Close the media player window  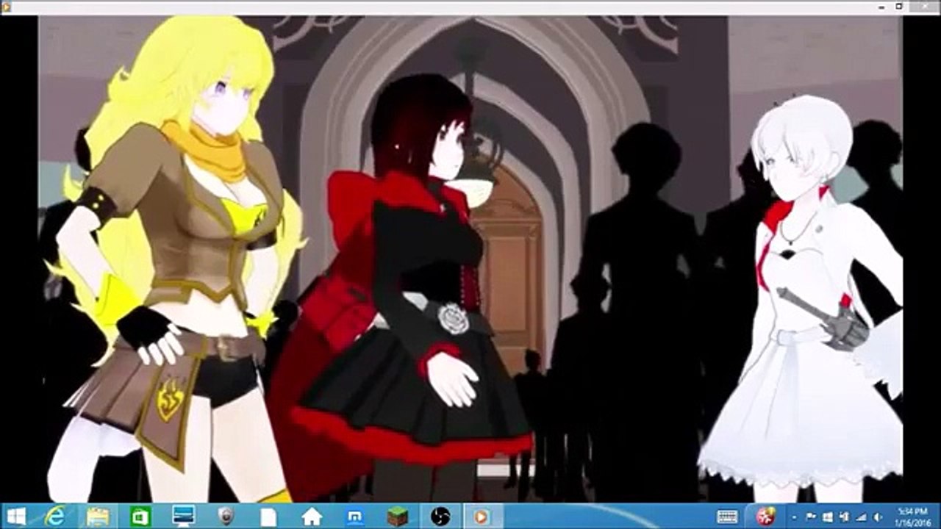(x=924, y=6)
